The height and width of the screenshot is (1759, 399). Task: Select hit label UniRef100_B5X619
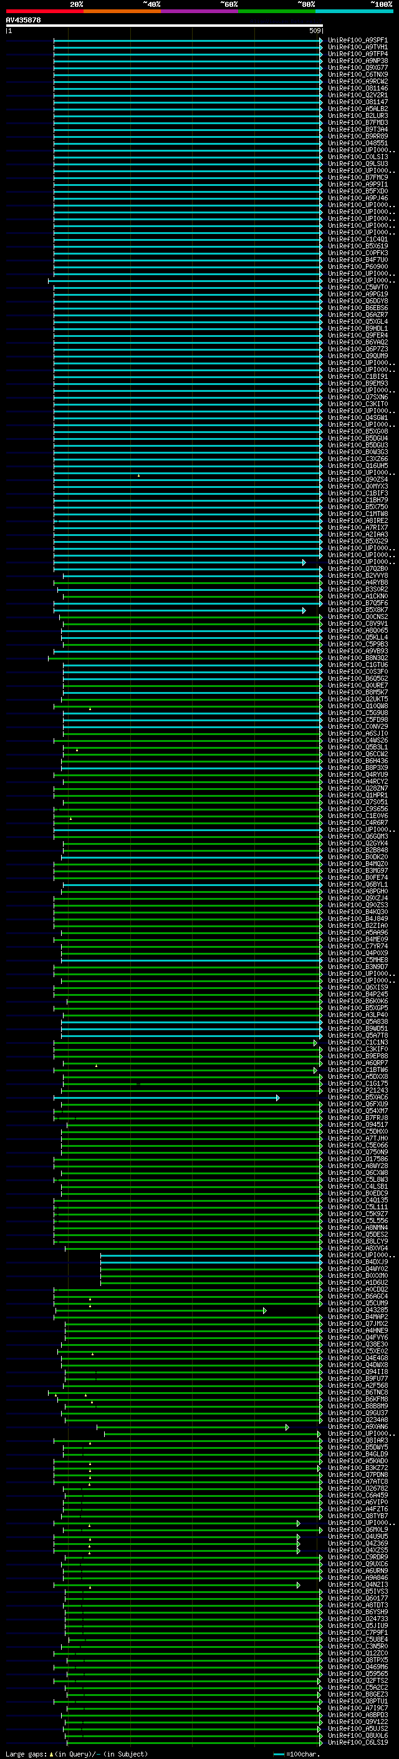coord(357,246)
